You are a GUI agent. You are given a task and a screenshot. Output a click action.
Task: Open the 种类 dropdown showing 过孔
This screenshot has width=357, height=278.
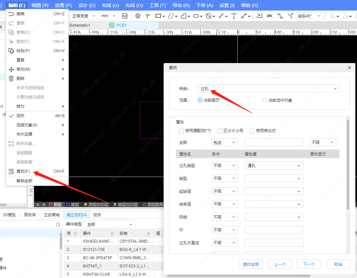coord(268,88)
